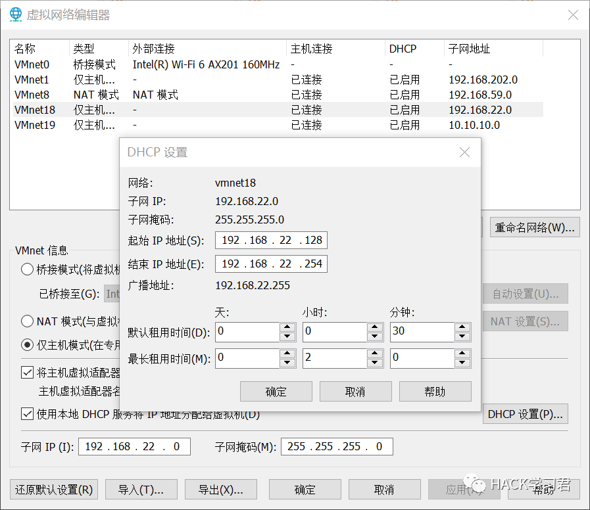Select the NAT 模式 radio button
The image size is (590, 510).
coord(28,321)
